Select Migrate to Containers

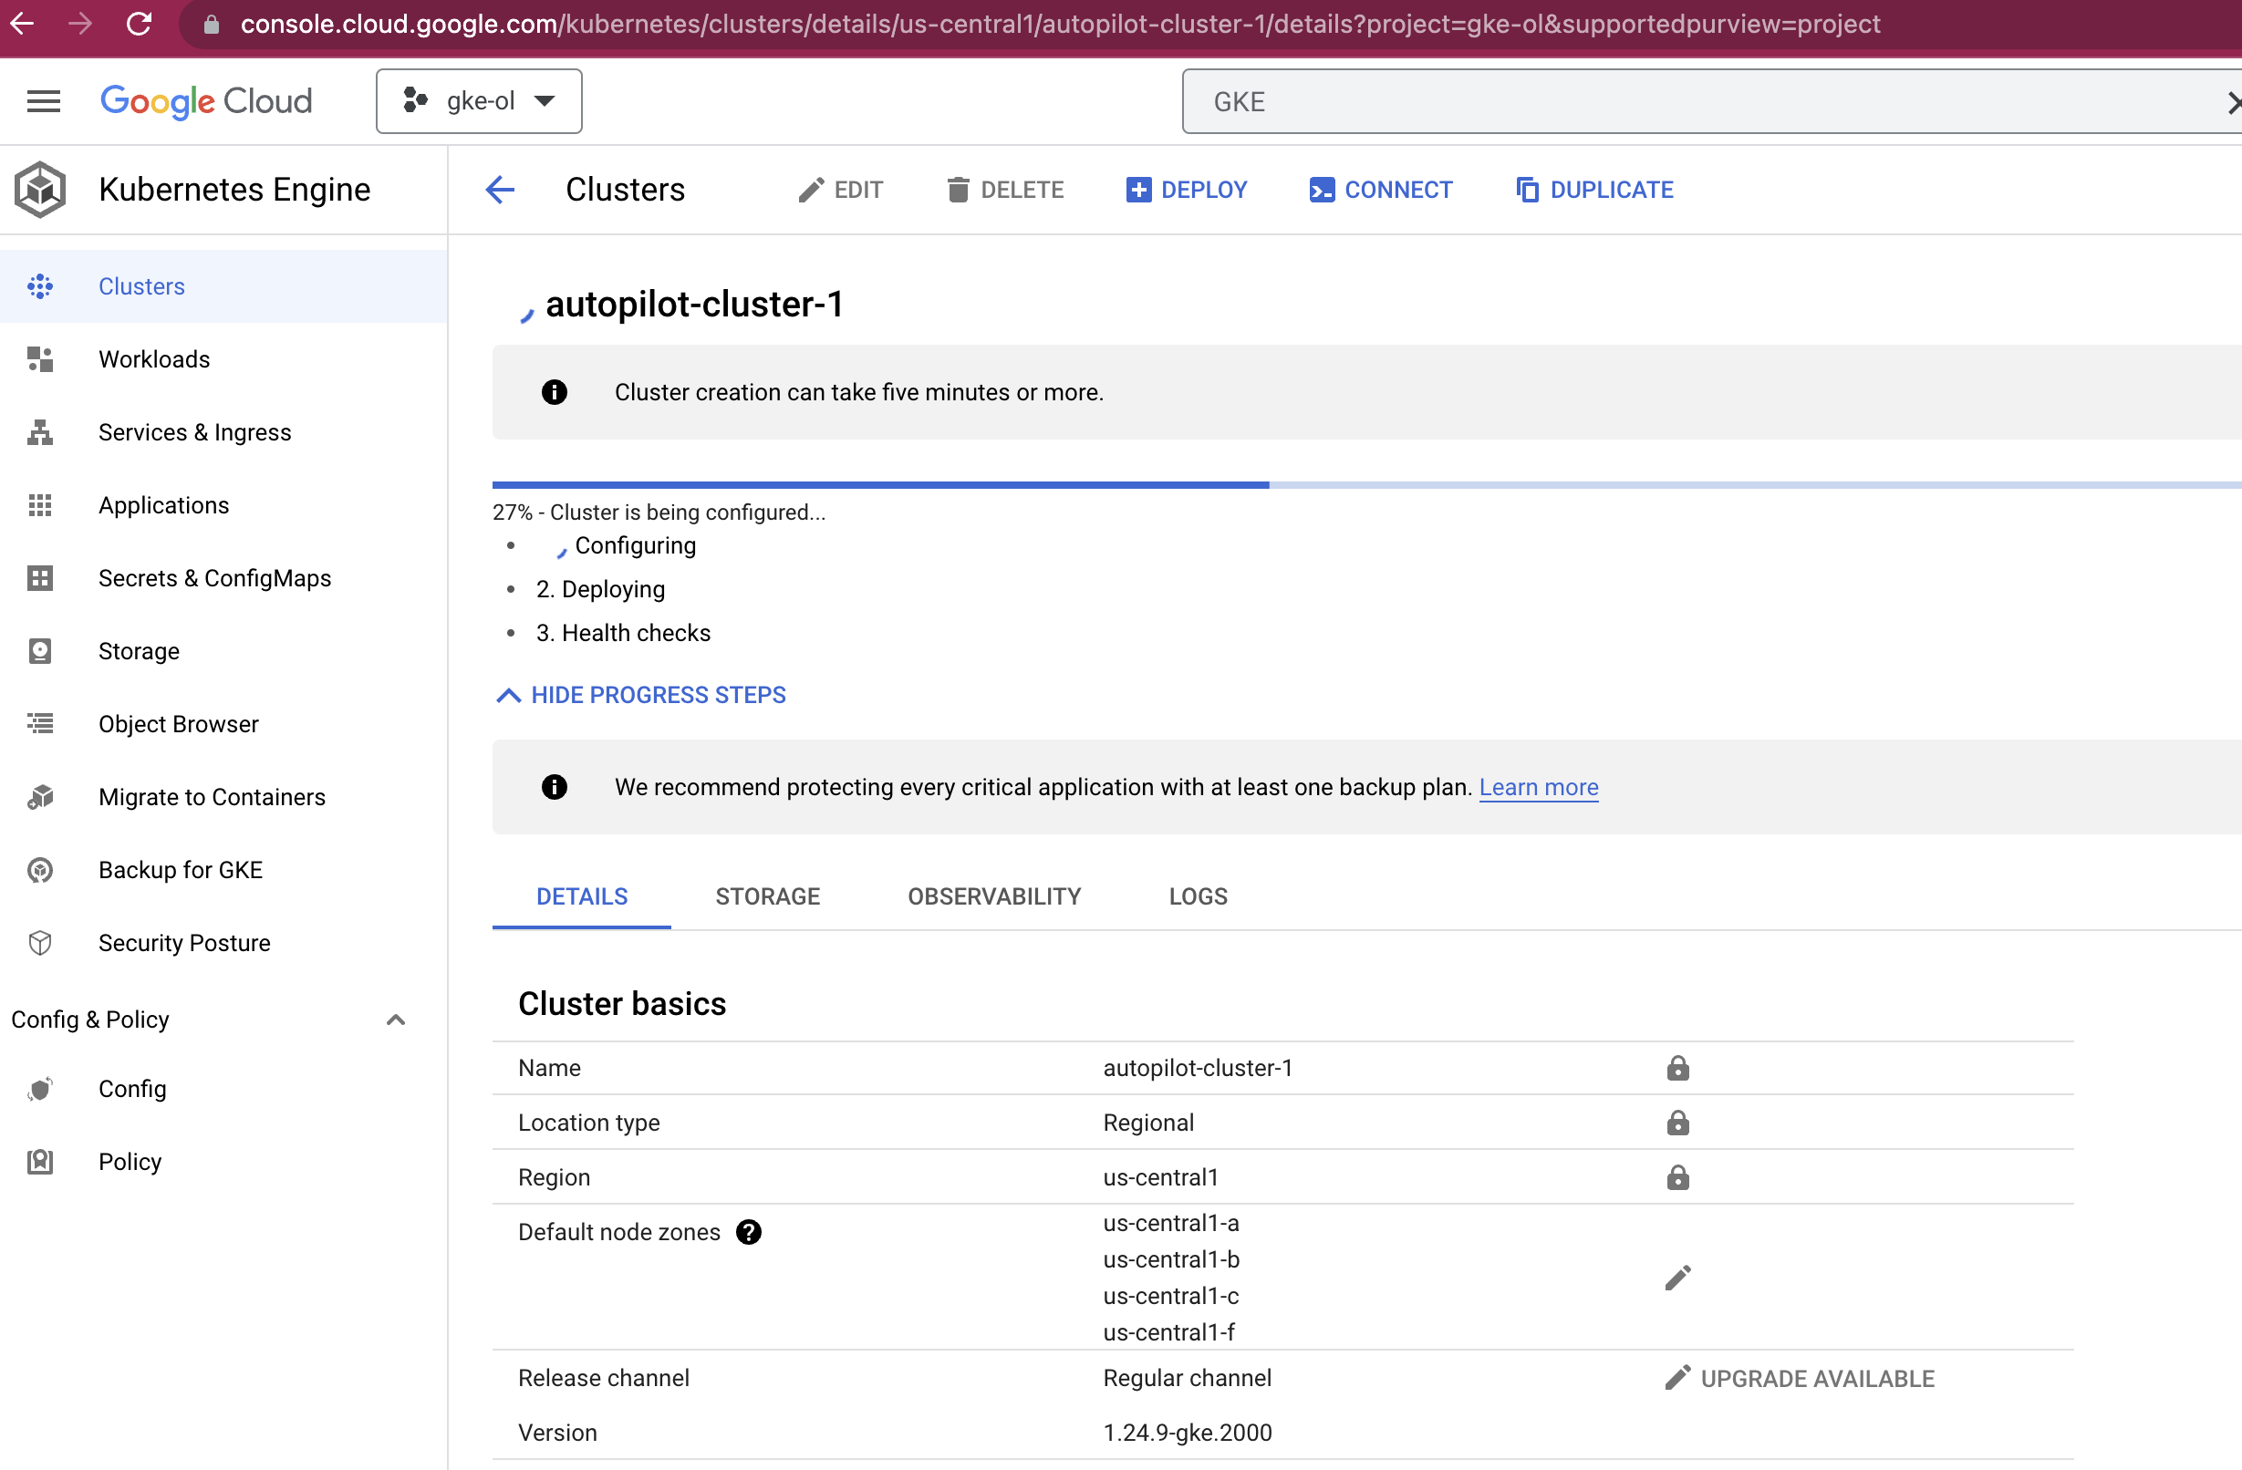212,797
